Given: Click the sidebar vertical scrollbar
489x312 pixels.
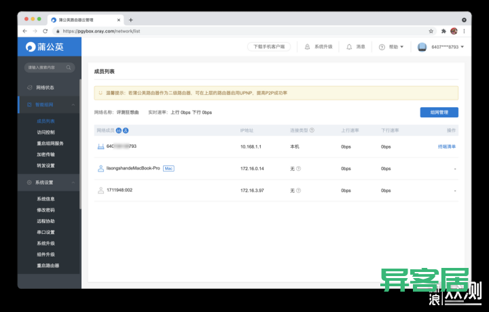Looking at the screenshot, I should click(80, 143).
